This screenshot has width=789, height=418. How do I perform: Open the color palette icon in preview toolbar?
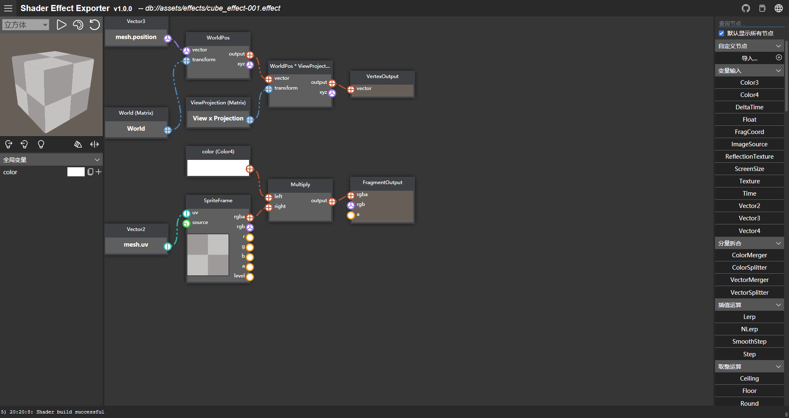click(x=78, y=25)
